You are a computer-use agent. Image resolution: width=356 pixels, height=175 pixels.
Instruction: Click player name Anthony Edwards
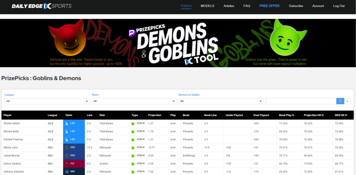coord(14,172)
